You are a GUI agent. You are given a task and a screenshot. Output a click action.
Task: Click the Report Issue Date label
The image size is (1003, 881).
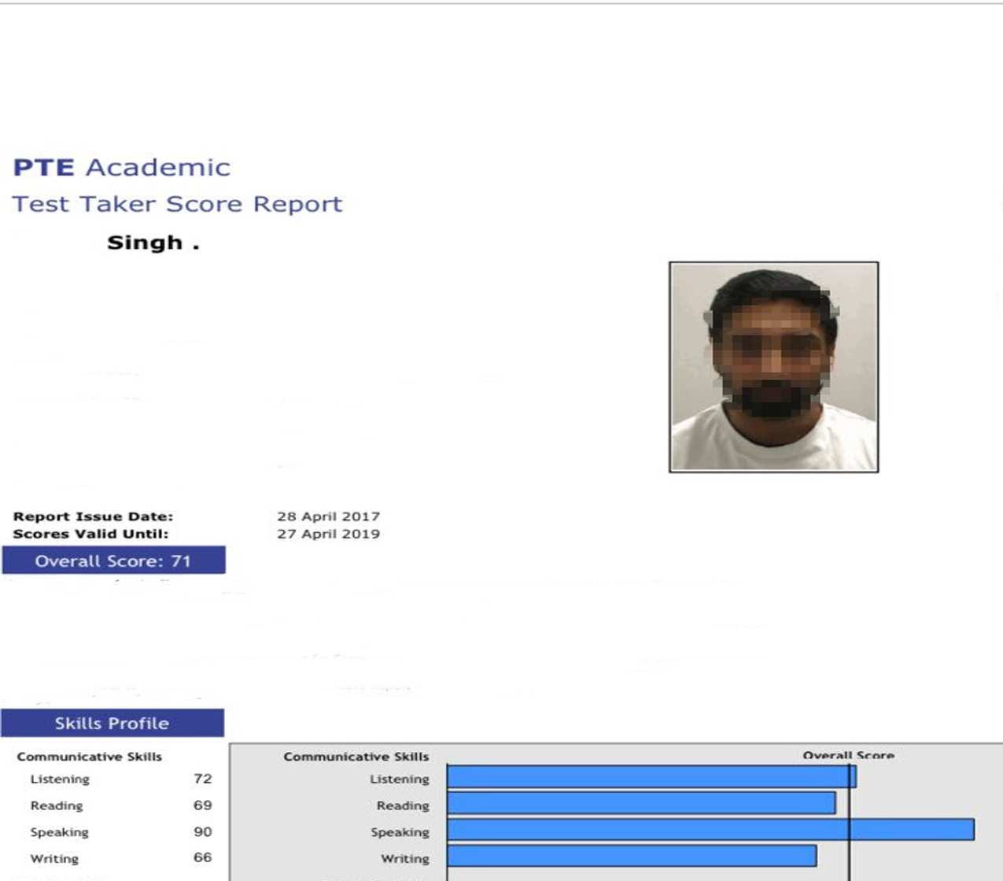pos(93,516)
